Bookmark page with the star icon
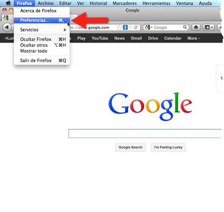224x212 pixels. click(x=119, y=27)
